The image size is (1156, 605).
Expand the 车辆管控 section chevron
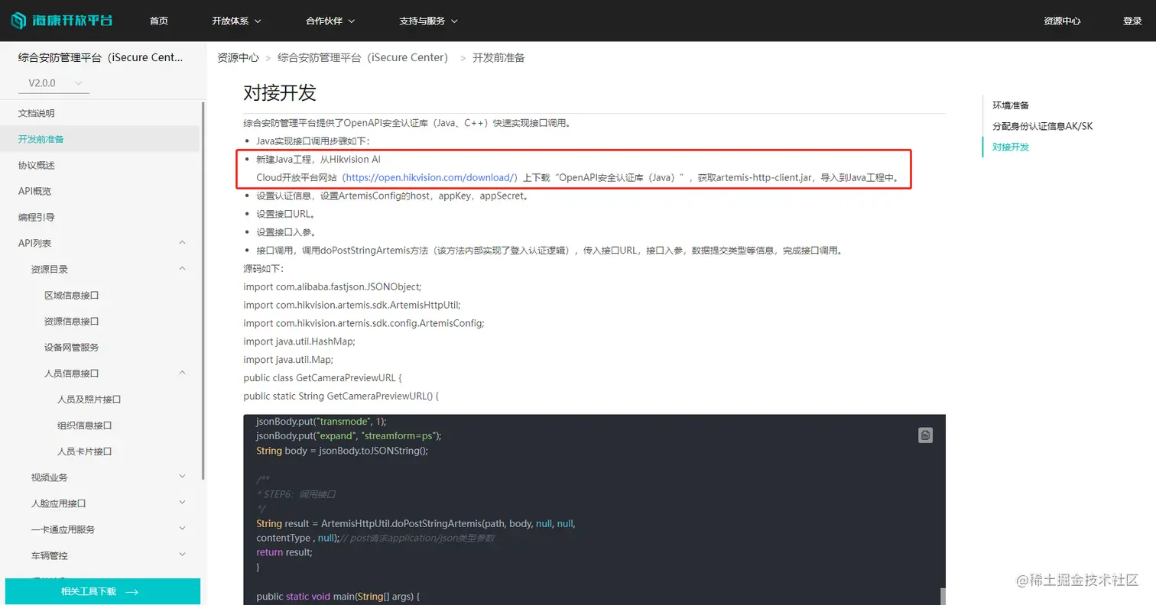(x=182, y=555)
